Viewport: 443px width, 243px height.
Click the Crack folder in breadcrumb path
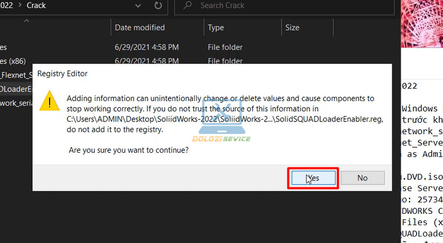tap(36, 6)
